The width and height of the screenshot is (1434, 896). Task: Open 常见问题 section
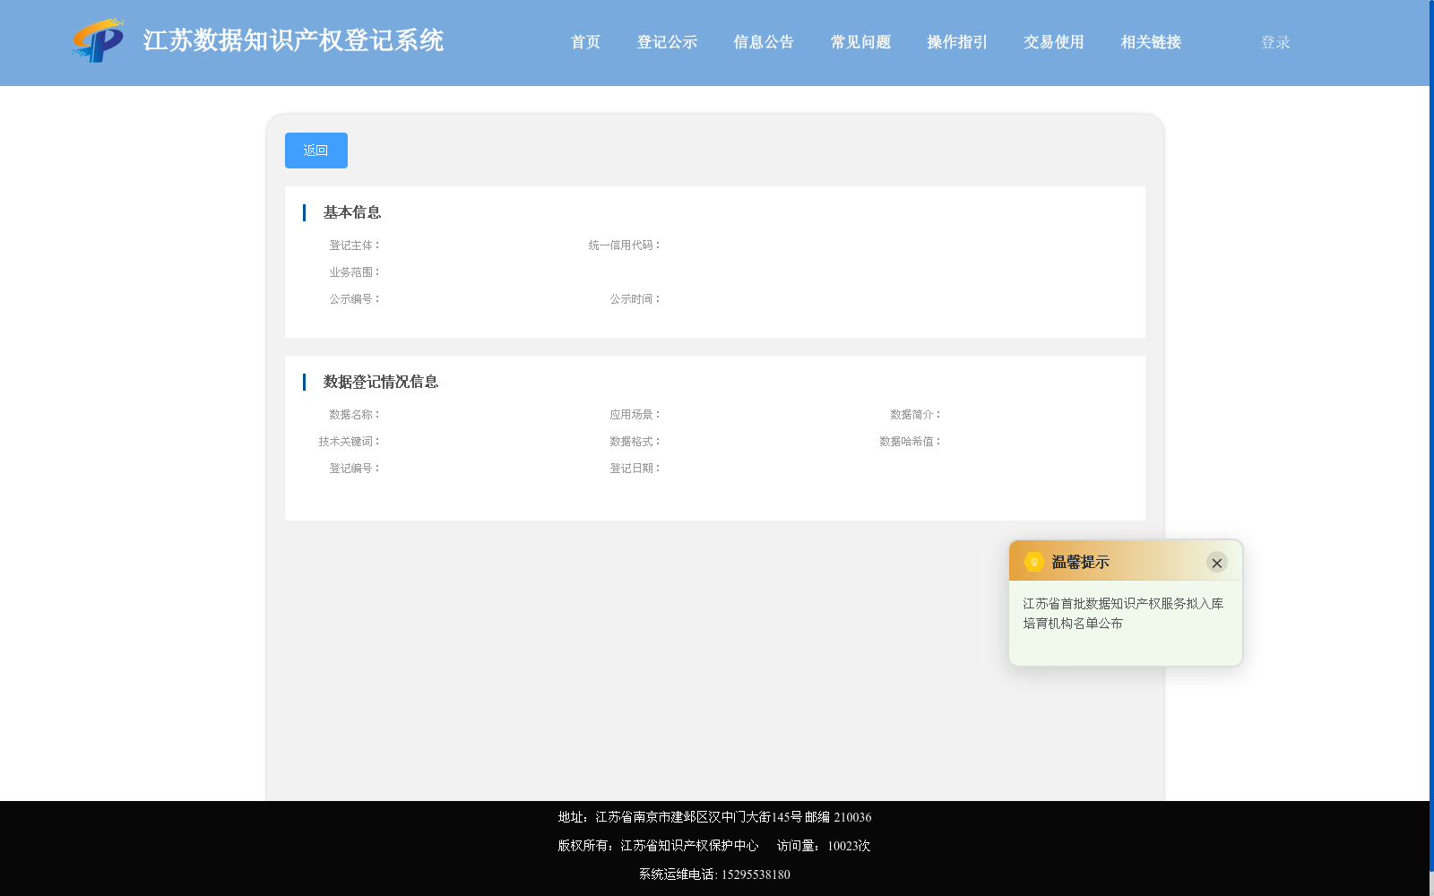pyautogui.click(x=860, y=42)
